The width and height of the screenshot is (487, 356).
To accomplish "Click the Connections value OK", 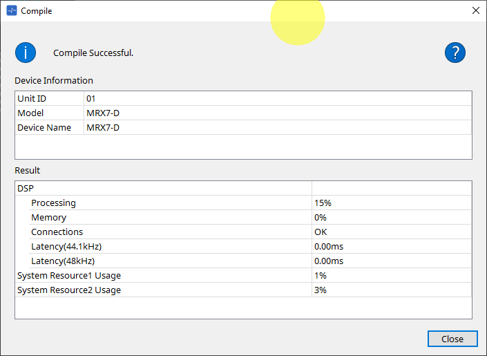I will tap(321, 232).
